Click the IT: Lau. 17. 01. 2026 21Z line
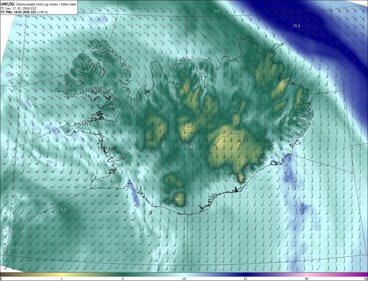 pos(19,9)
